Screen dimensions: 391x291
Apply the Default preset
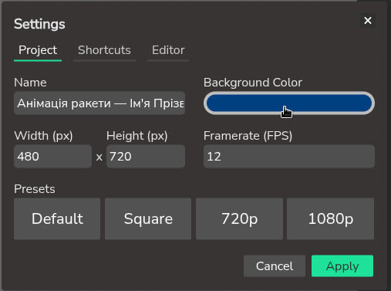pyautogui.click(x=57, y=218)
